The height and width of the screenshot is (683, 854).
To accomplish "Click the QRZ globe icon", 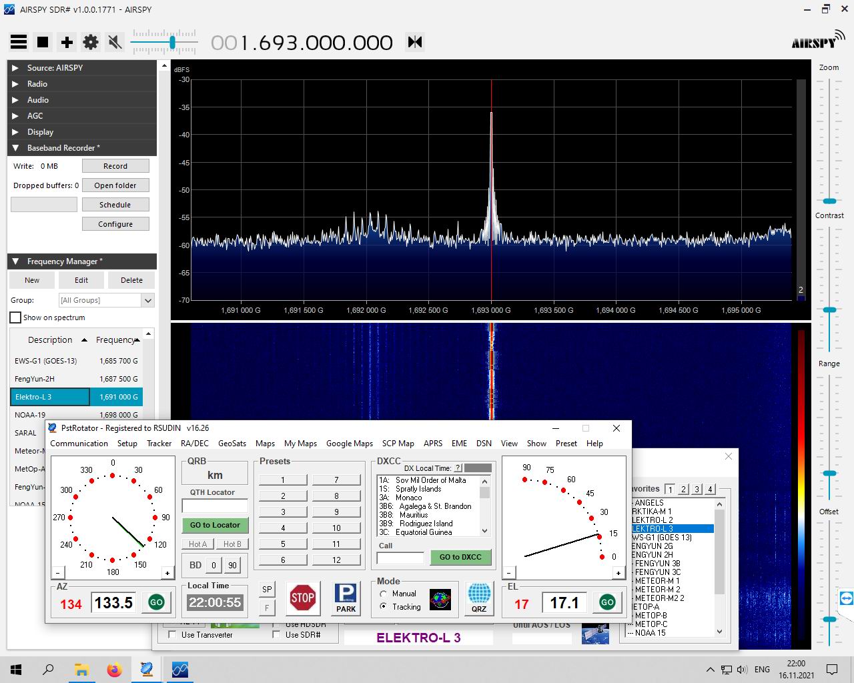I will pos(479,598).
